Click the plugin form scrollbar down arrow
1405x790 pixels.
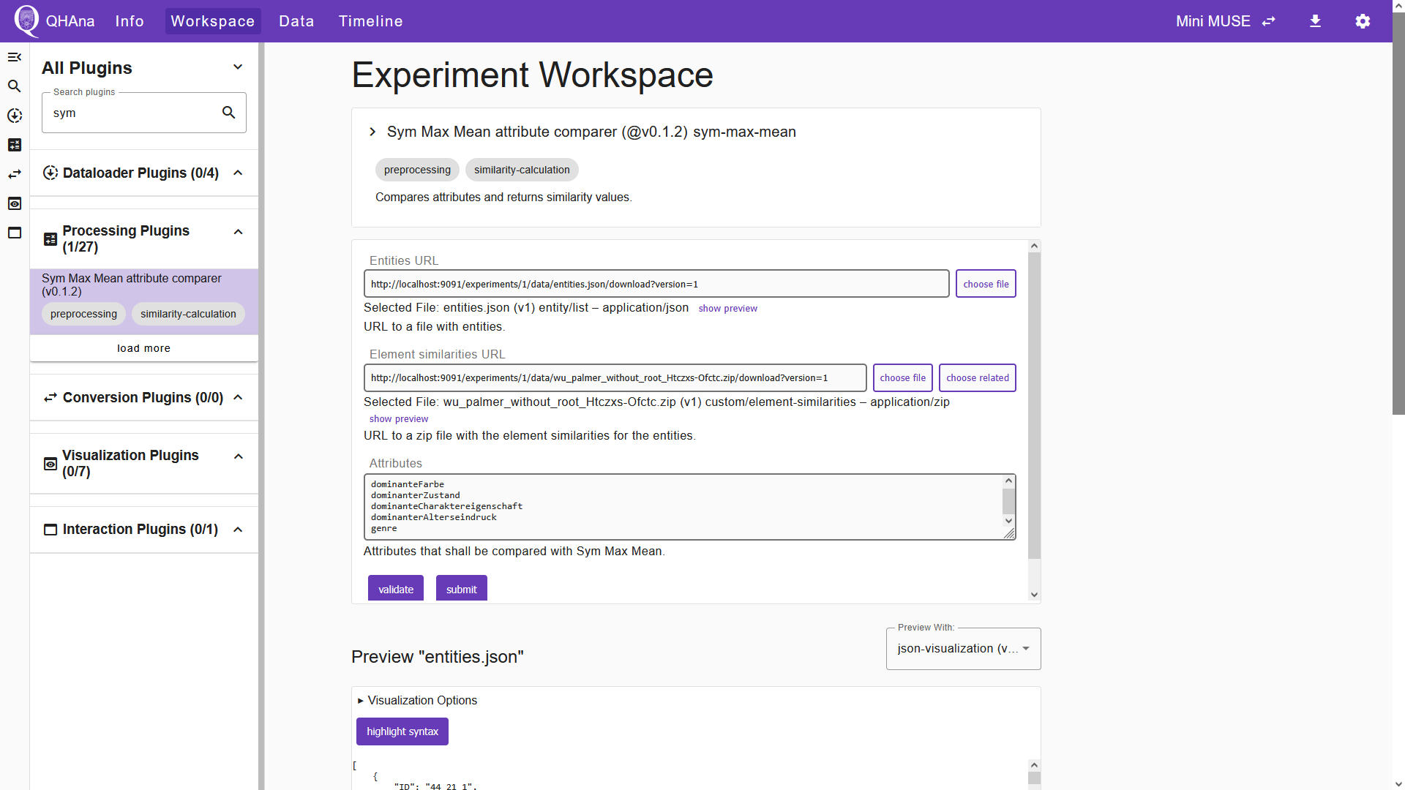[1034, 595]
